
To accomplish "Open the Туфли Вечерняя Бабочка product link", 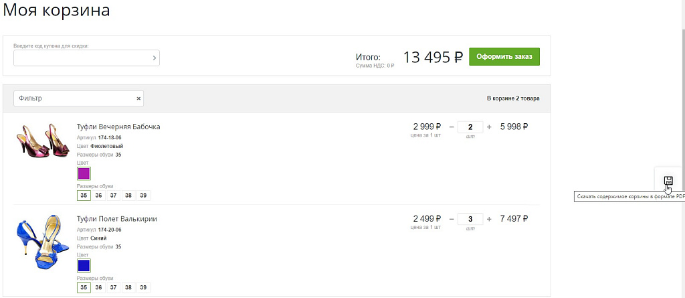I will 118,127.
